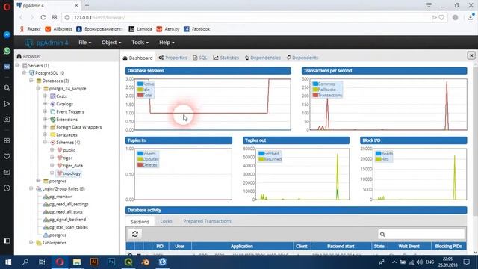Switch to the Dependents tab
478x269 pixels.
click(302, 58)
